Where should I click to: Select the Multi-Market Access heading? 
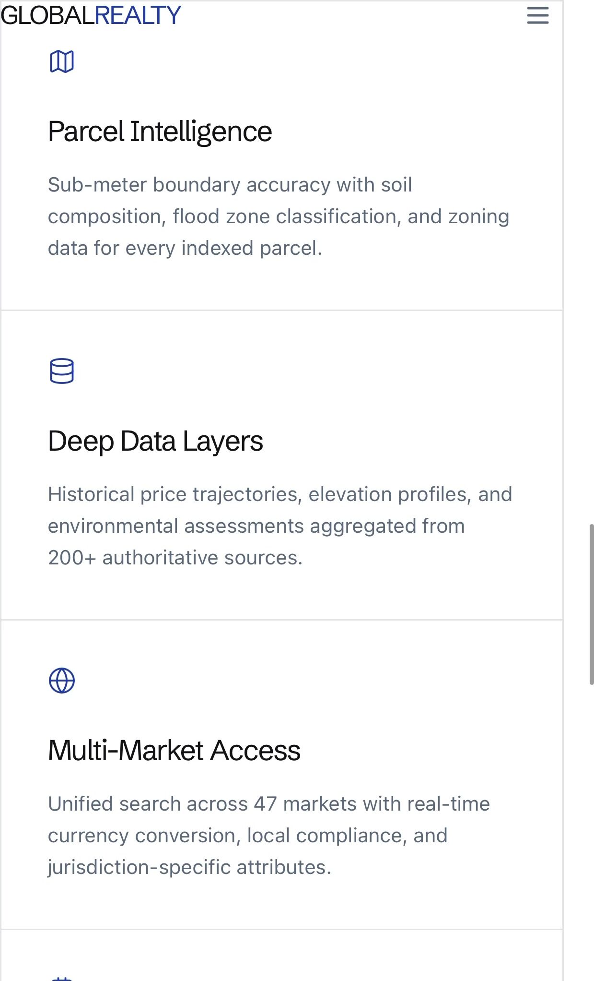tap(174, 751)
